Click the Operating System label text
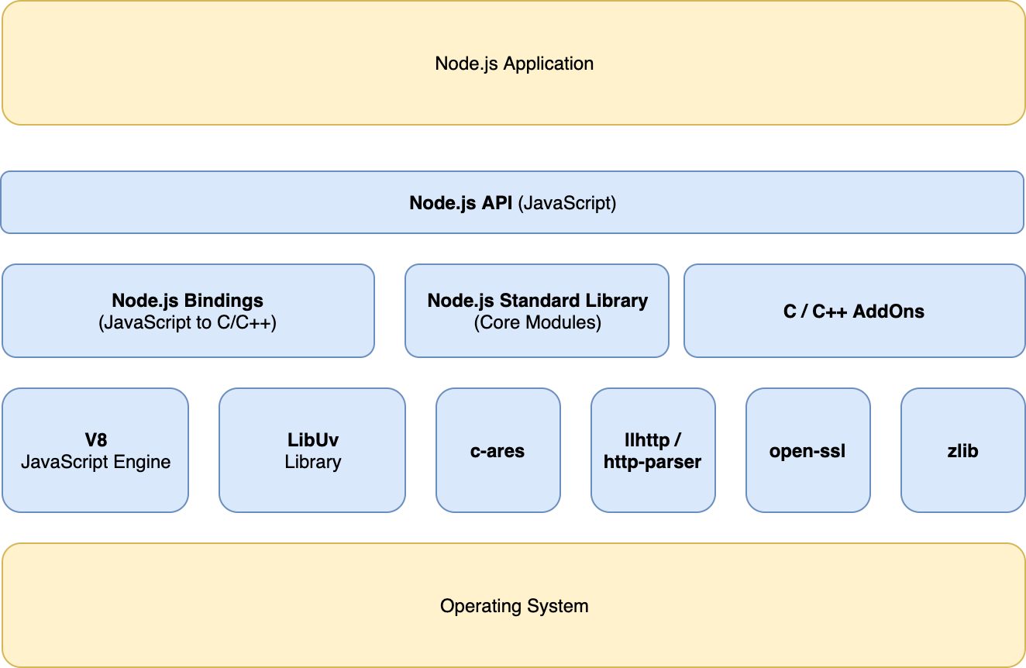Viewport: 1026px width, 668px height. [x=513, y=607]
